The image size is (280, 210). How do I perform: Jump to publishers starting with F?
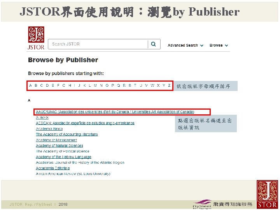pos(58,86)
